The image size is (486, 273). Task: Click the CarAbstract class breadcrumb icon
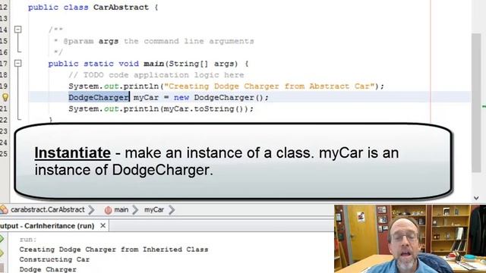(x=4, y=210)
